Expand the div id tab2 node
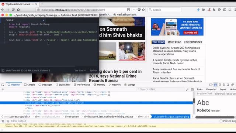Screen dimensions: 236x133 pyautogui.click(x=24, y=111)
